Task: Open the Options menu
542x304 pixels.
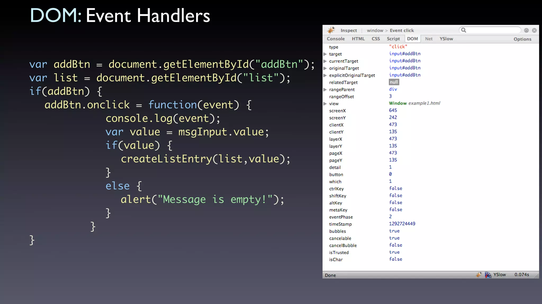Action: 522,39
